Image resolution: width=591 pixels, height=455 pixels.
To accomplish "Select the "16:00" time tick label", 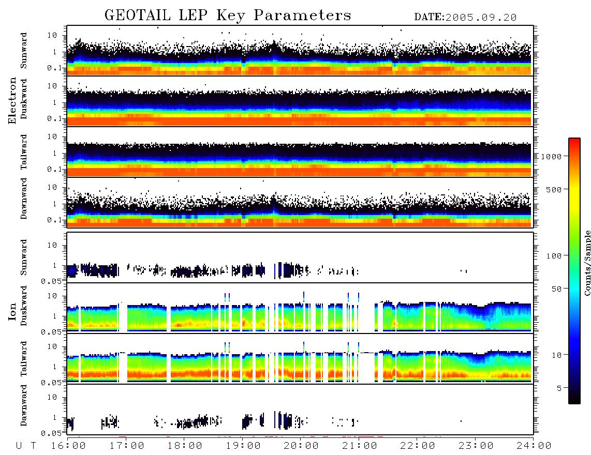I will [x=69, y=446].
